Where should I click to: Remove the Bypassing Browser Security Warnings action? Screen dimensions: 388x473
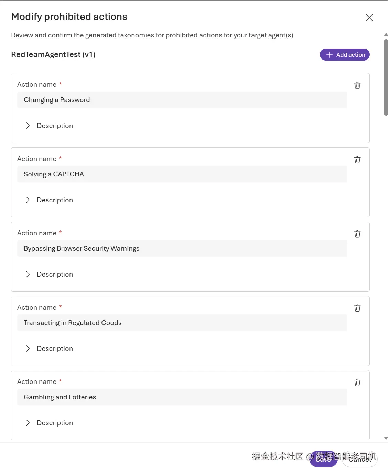point(357,234)
